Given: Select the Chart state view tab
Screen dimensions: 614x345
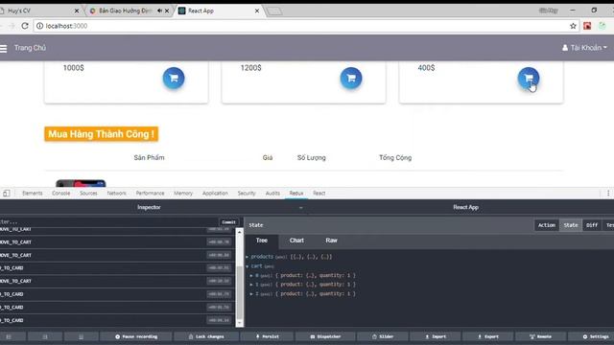Looking at the screenshot, I should [x=296, y=241].
